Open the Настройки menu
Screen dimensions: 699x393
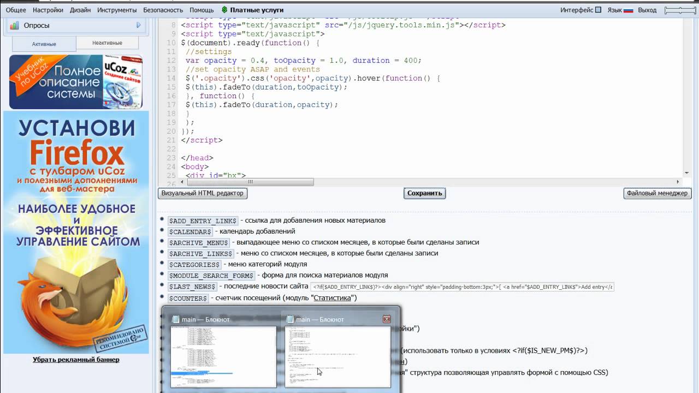click(x=48, y=10)
